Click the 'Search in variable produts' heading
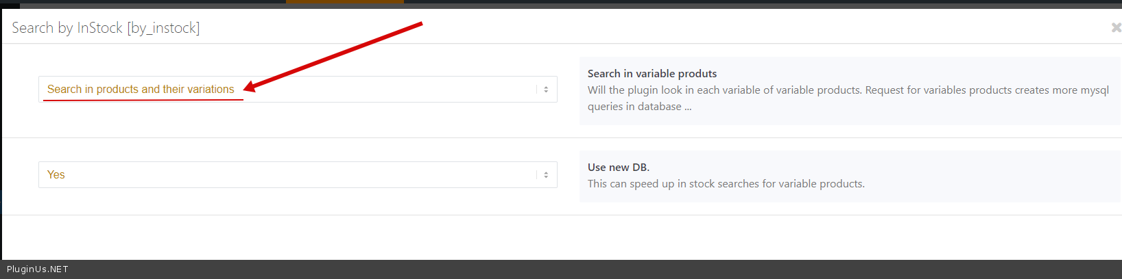Screen dimensions: 1122x279 click(x=652, y=74)
